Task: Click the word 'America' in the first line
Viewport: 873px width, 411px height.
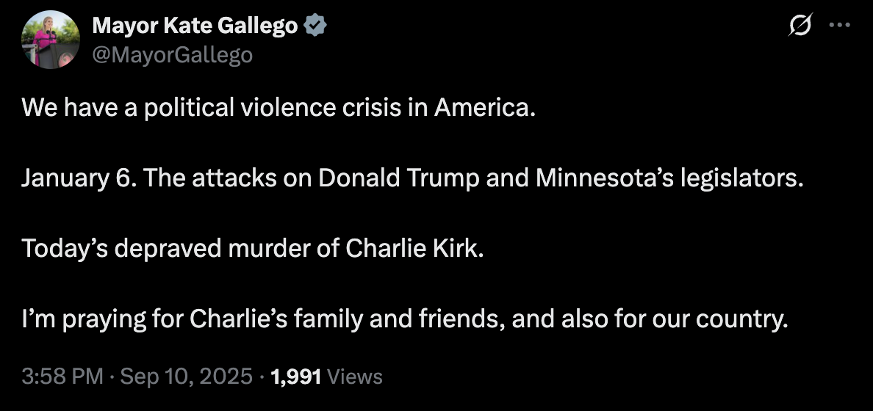Action: click(480, 109)
